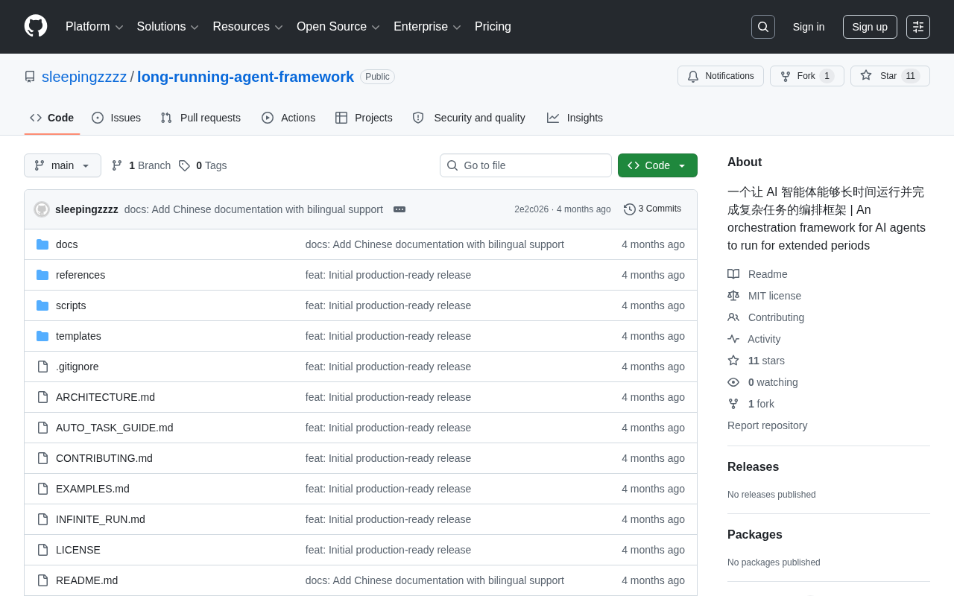Open sleepingzzzz avatar in the commit bar

click(42, 209)
